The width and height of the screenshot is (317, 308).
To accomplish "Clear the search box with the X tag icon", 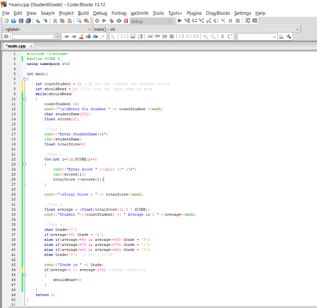I will (x=6, y=37).
